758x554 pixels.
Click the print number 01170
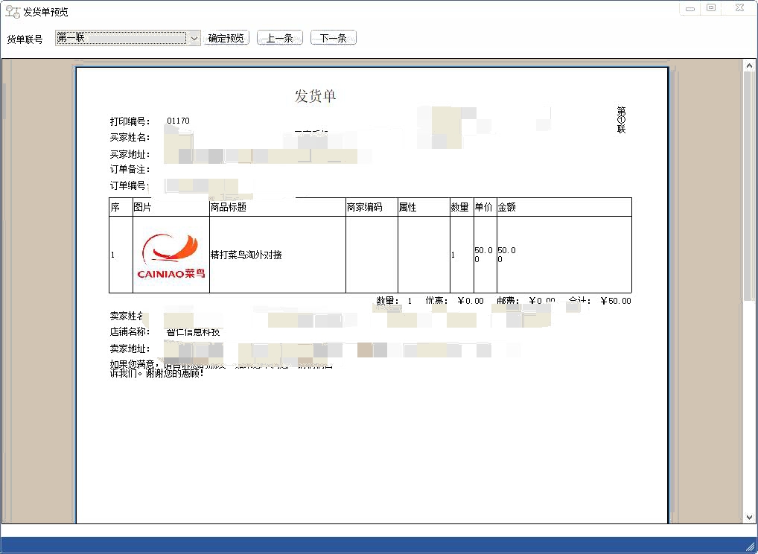tap(178, 121)
